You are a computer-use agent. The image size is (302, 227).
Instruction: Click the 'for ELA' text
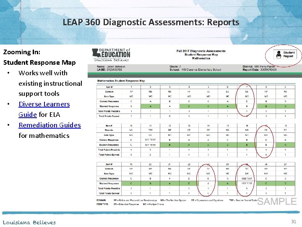(x=49, y=115)
